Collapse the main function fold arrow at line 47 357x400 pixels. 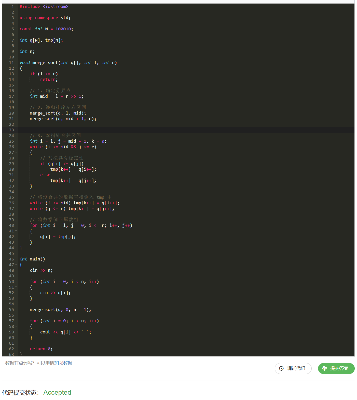click(x=16, y=265)
